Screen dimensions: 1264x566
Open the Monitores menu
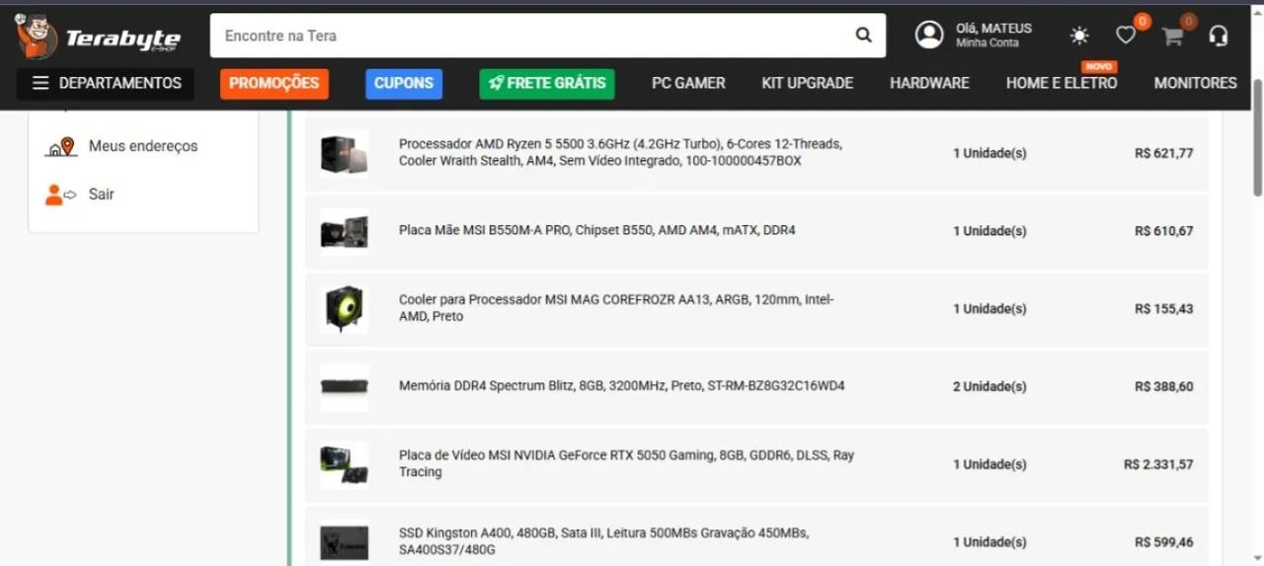pos(1196,83)
